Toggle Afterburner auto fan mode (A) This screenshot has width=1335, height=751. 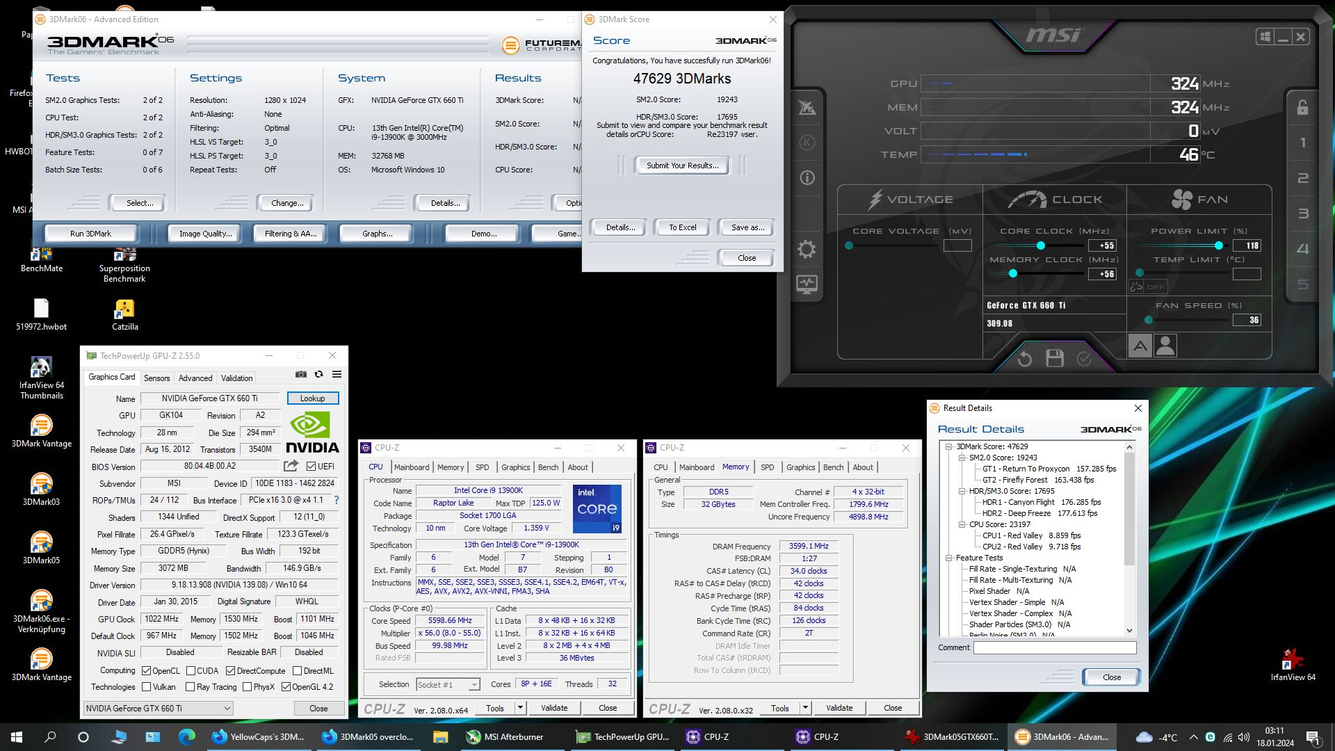coord(1140,346)
